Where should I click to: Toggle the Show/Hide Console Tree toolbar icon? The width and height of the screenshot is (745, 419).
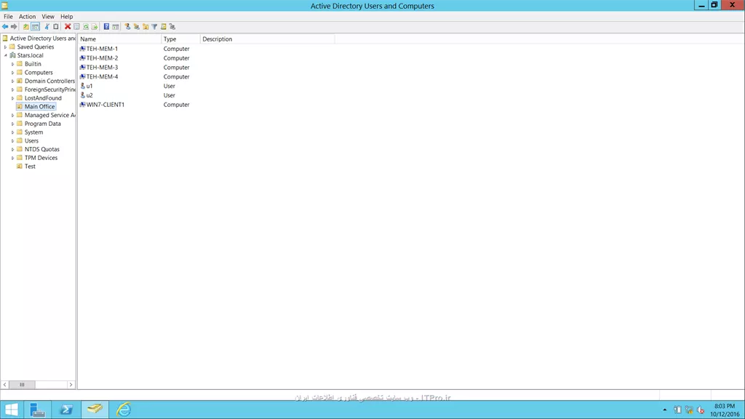click(35, 27)
